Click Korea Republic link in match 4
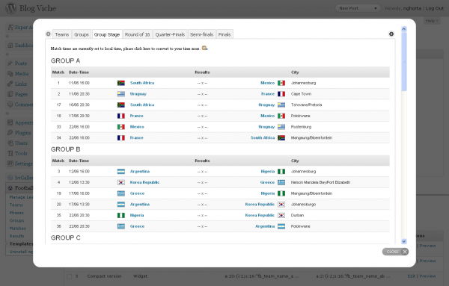 (144, 182)
